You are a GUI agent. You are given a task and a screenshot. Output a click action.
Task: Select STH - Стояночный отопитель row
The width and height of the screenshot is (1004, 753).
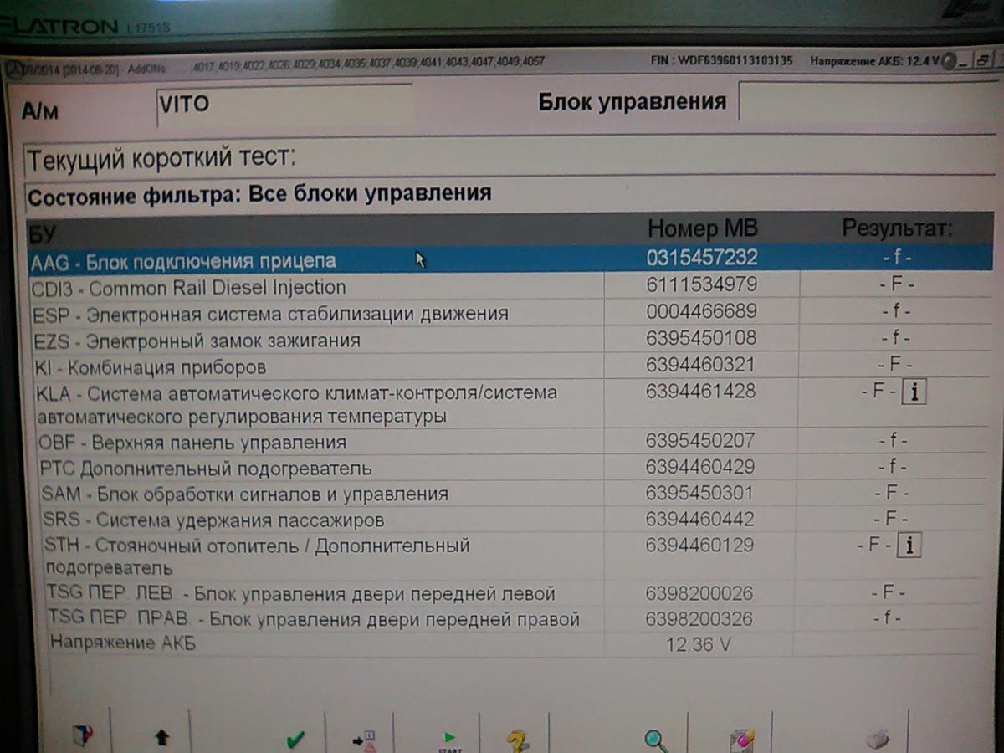257,556
